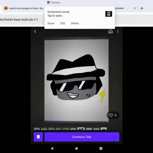The height and width of the screenshot is (153, 153).
Task: Click the URL address bar text
Action: [19, 20]
